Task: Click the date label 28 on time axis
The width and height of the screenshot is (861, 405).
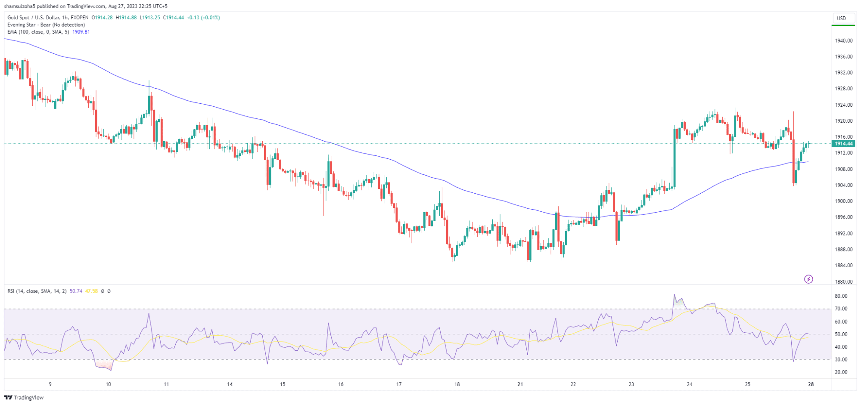Action: (x=811, y=384)
